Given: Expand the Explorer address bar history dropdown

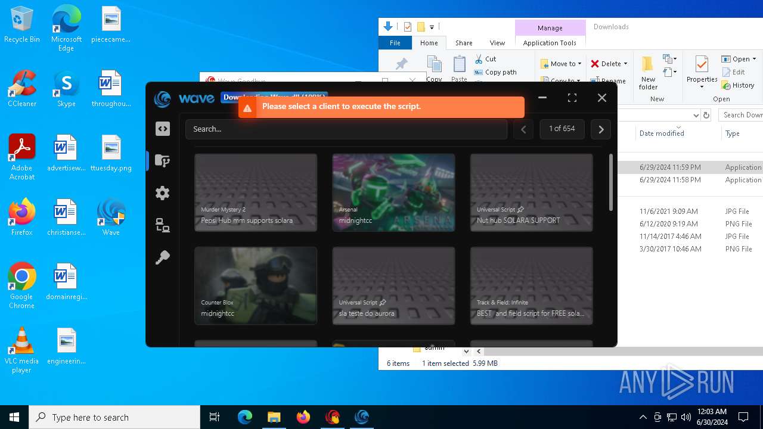Looking at the screenshot, I should coord(696,115).
